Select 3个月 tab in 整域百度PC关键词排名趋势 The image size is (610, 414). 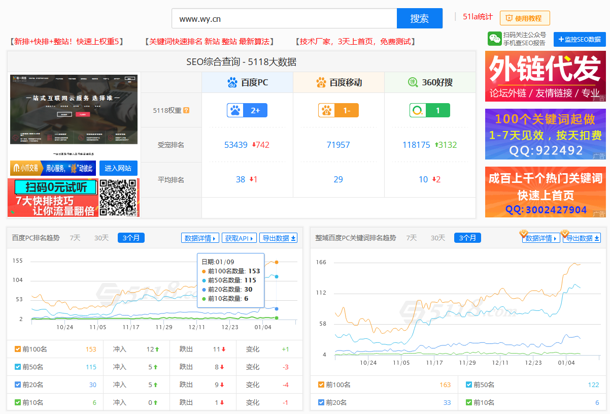click(x=467, y=238)
